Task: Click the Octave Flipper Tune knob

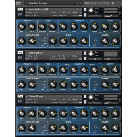Action: 91,97
